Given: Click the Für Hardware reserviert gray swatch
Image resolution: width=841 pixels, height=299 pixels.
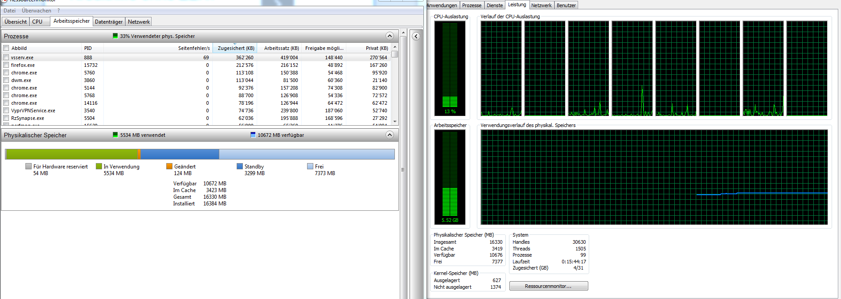Looking at the screenshot, I should pos(29,166).
